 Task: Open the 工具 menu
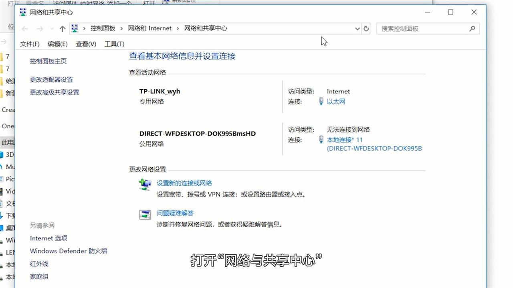114,44
